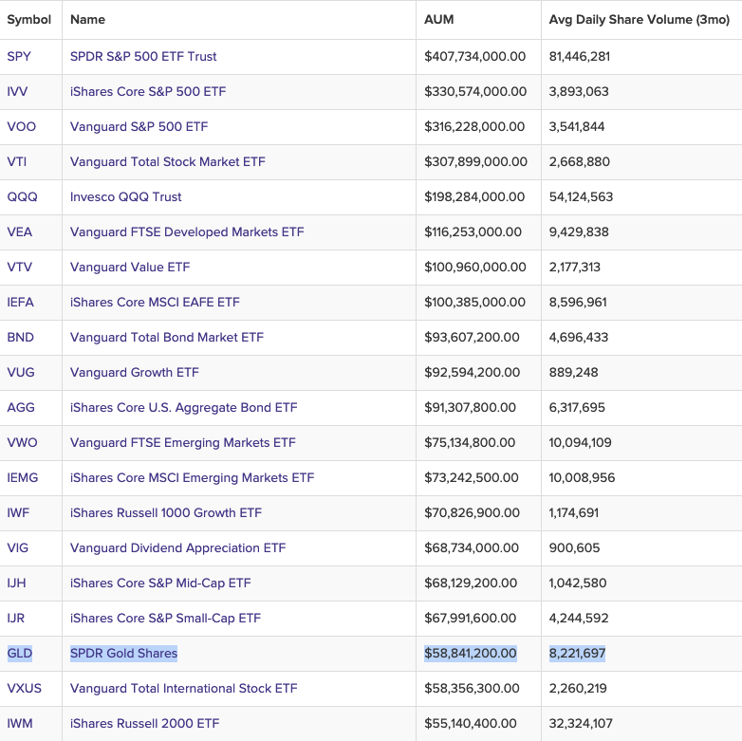The height and width of the screenshot is (741, 742).
Task: Click the IWF ticker link
Action: [18, 512]
